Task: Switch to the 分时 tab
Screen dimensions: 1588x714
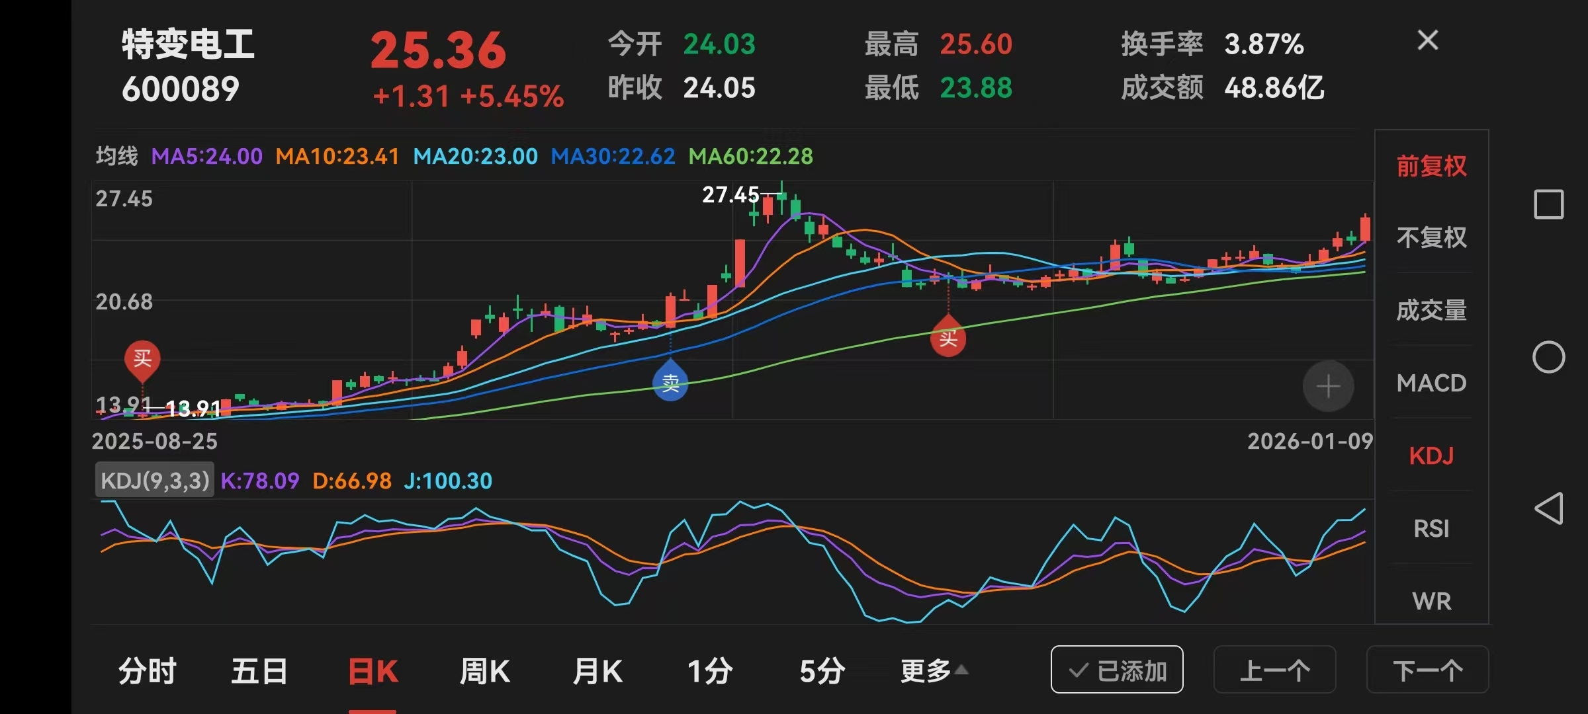Action: [147, 671]
